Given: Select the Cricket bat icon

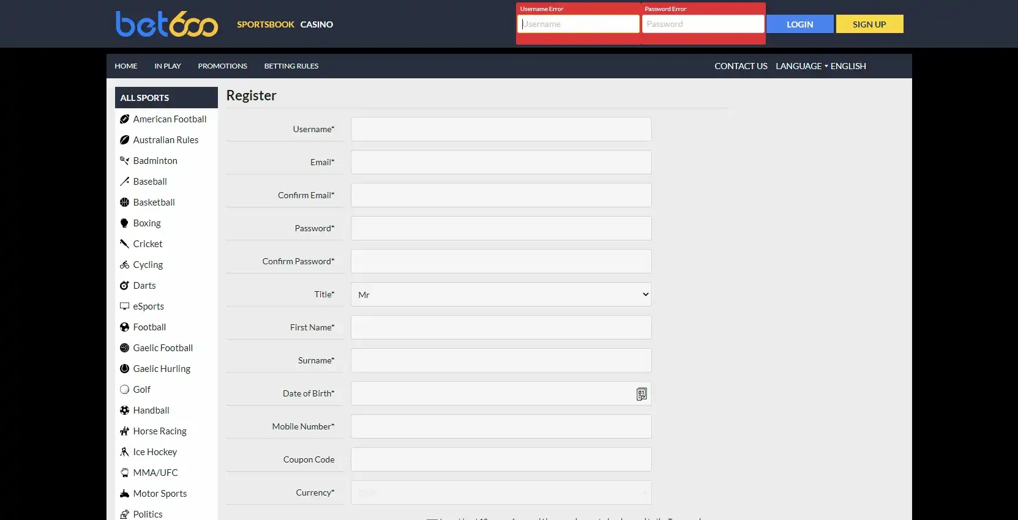Looking at the screenshot, I should click(x=124, y=244).
